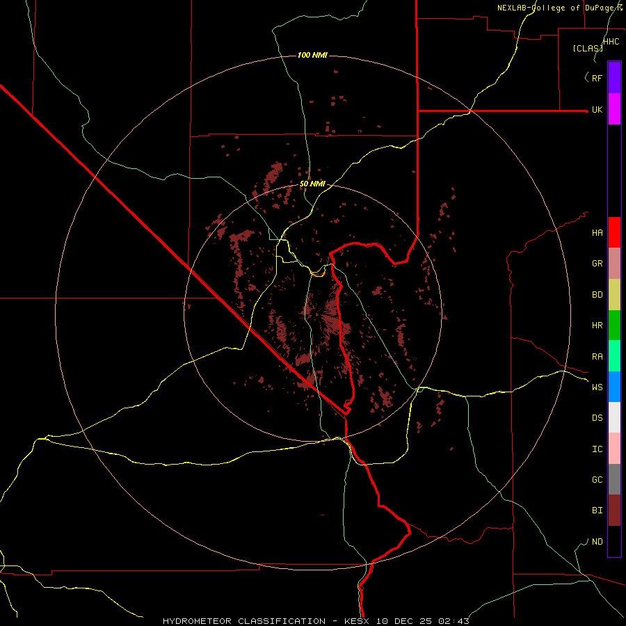Viewport: 626px width, 626px height.
Task: Select the GC gray legend swatch
Action: pos(614,479)
